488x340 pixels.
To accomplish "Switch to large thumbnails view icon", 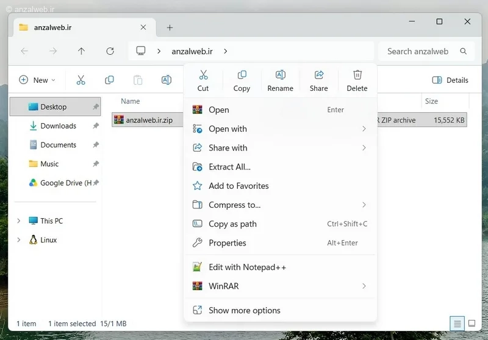I will click(x=472, y=324).
